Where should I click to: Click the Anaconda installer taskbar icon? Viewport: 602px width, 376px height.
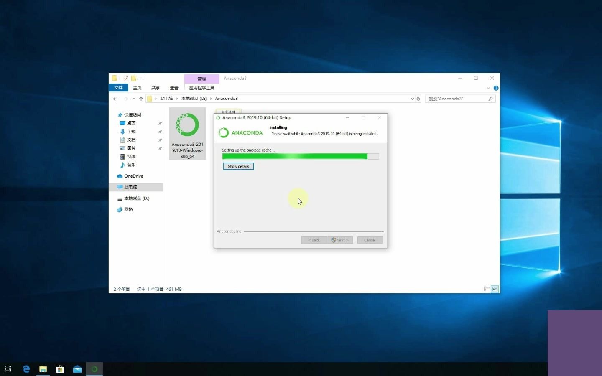click(94, 369)
